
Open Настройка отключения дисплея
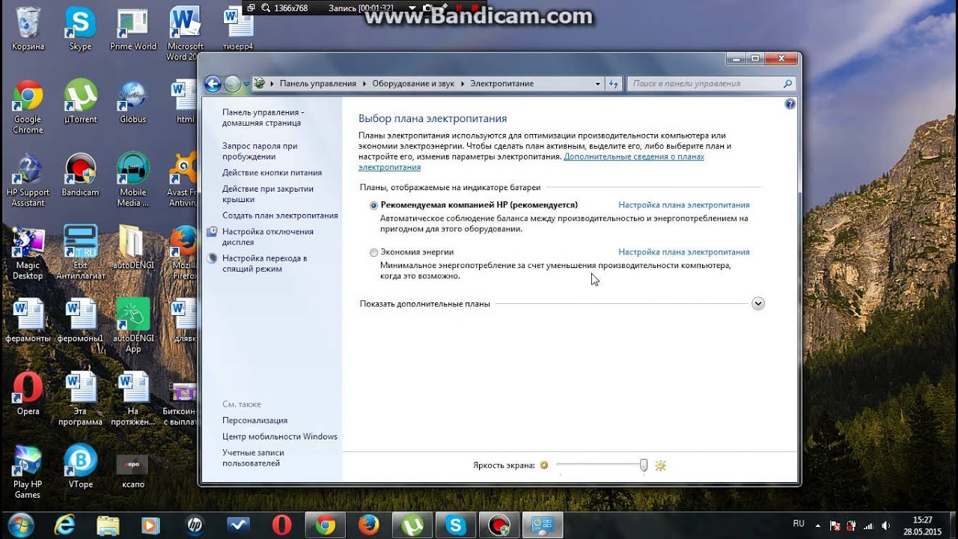pos(267,237)
